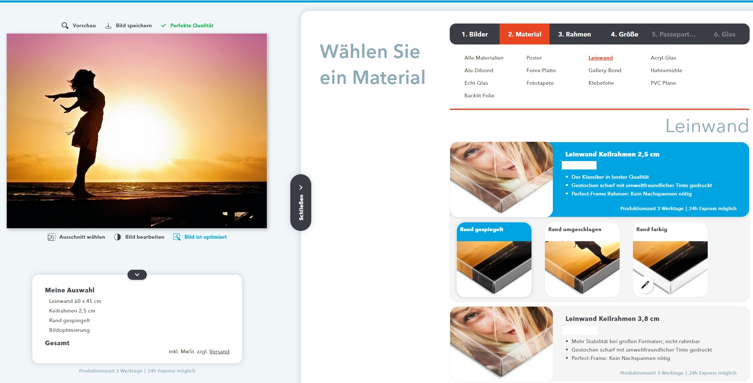Switch to the 3. Rahmen step tab
Viewport: 753px width, 383px height.
574,34
